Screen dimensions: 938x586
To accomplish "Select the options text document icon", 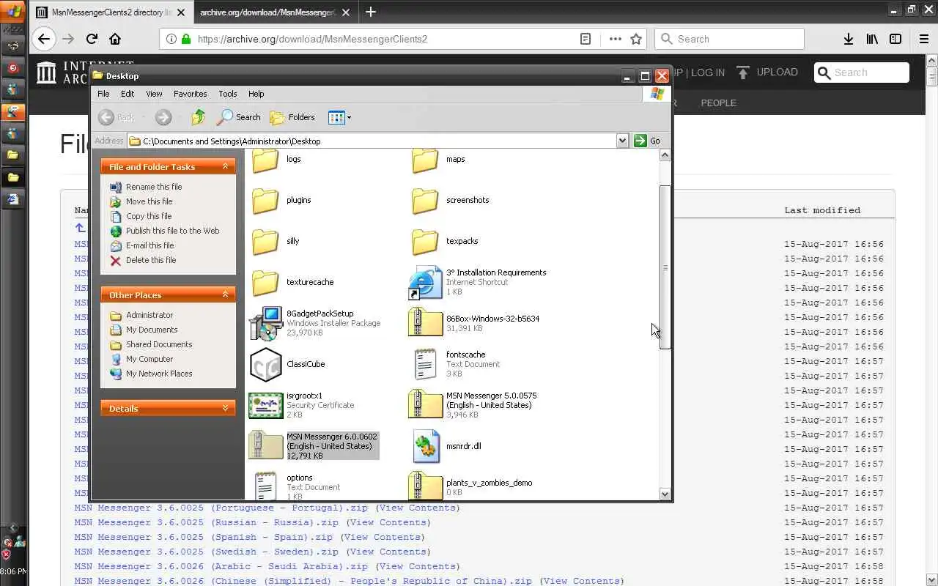I will click(x=265, y=486).
